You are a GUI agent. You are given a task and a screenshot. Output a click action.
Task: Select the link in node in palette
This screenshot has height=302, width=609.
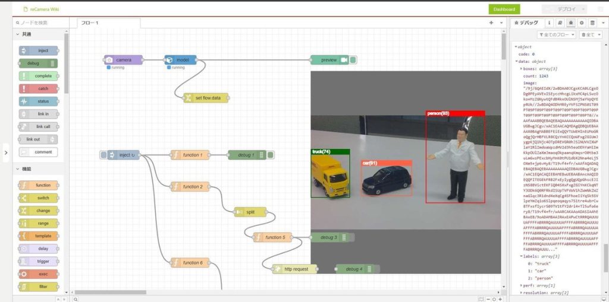click(x=39, y=114)
